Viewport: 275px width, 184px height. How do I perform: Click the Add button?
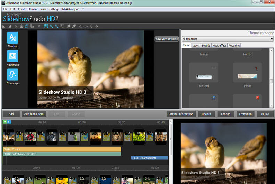(x=11, y=114)
